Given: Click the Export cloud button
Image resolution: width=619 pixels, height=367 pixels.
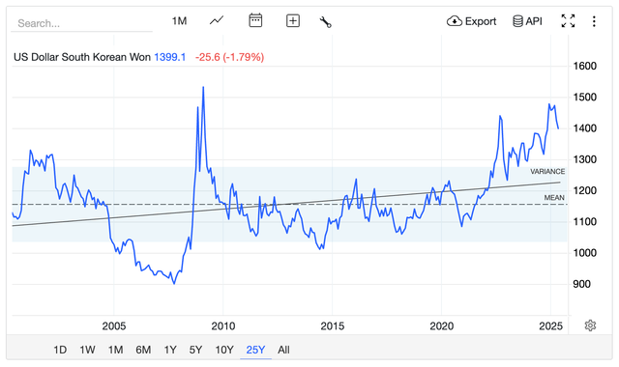Looking at the screenshot, I should pyautogui.click(x=471, y=21).
